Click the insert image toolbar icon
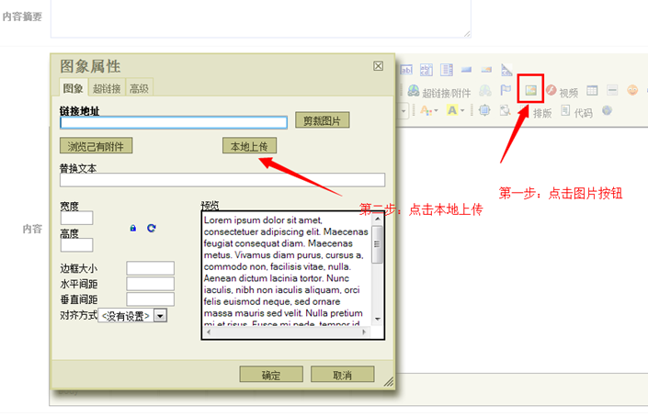Image resolution: width=648 pixels, height=417 pixels. [x=530, y=90]
